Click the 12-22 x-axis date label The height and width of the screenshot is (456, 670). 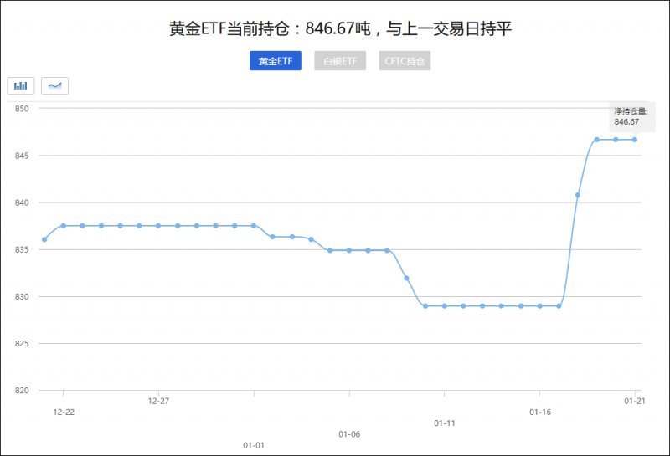(63, 412)
